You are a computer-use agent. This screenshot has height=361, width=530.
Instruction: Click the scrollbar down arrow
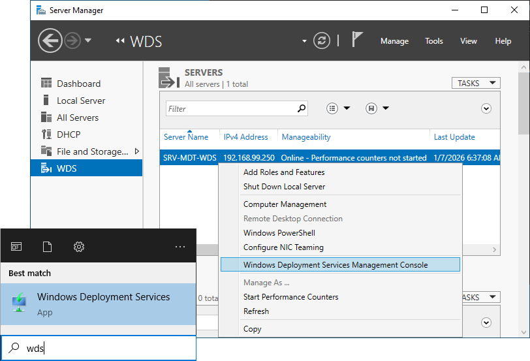pos(523,332)
